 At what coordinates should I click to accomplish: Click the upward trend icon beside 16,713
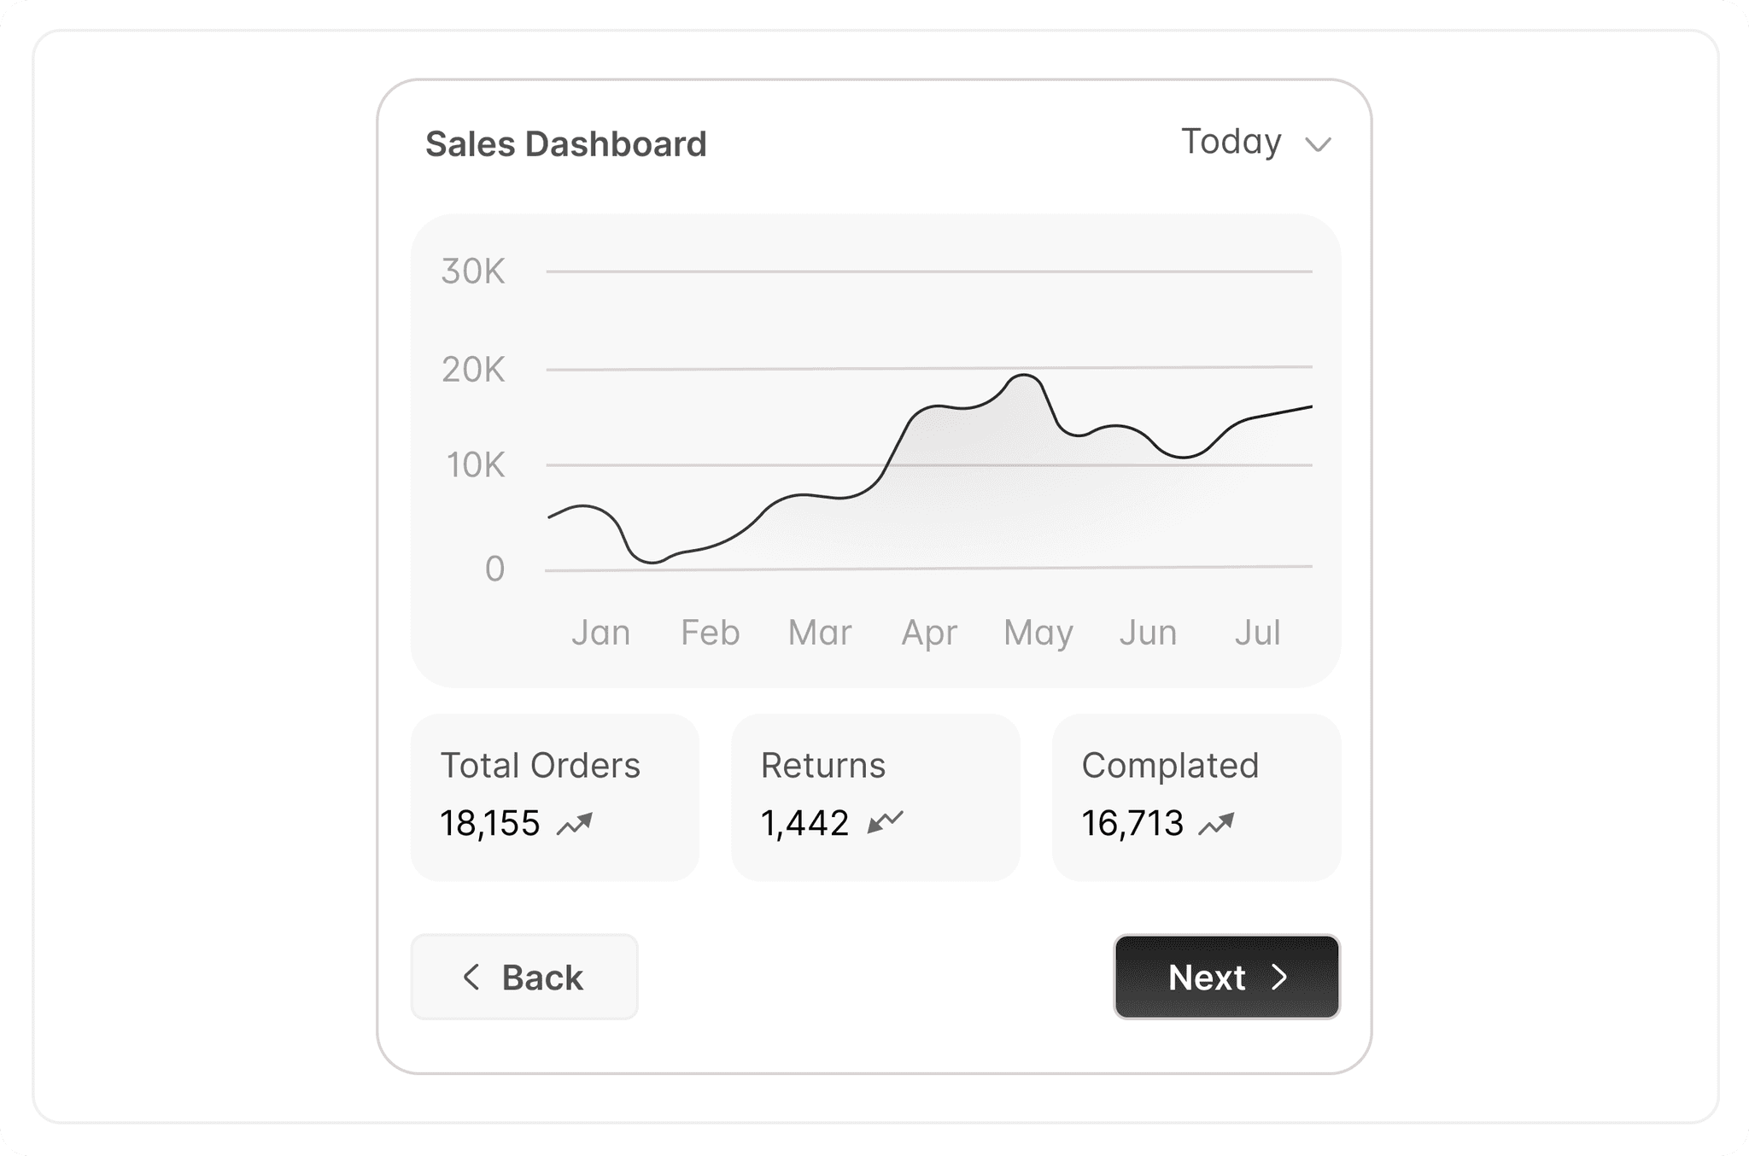tap(1216, 824)
